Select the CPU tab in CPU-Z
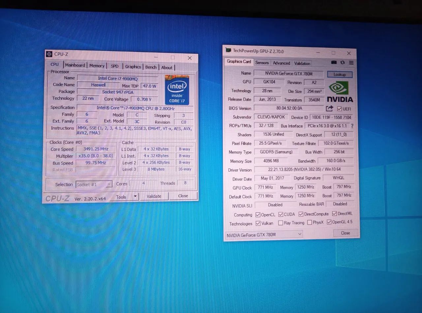 point(55,64)
